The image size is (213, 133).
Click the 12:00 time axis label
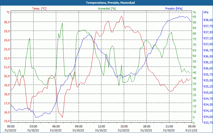pyautogui.click(x=101, y=127)
